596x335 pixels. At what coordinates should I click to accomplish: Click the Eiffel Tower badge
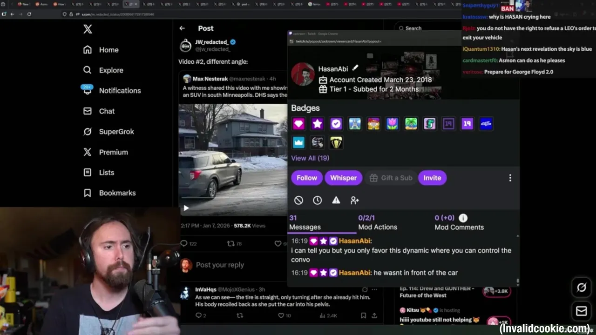click(355, 124)
